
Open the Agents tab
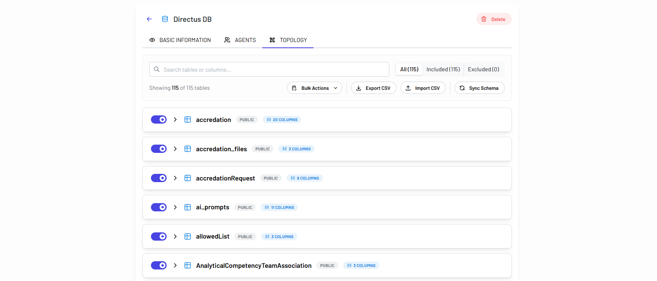coord(240,40)
